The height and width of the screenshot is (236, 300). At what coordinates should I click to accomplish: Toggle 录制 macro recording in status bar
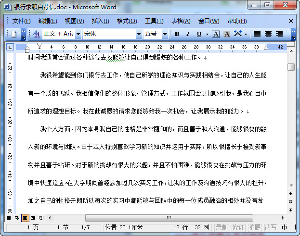[x=222, y=227]
